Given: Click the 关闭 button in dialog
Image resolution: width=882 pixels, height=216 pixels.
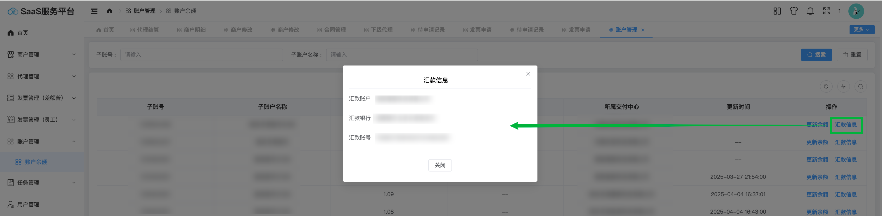Looking at the screenshot, I should [440, 166].
